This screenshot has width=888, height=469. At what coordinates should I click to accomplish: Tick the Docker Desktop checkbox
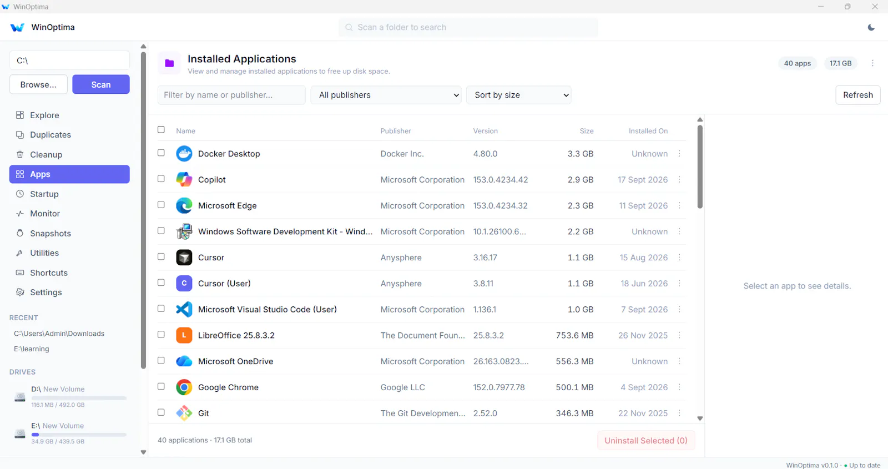(161, 153)
